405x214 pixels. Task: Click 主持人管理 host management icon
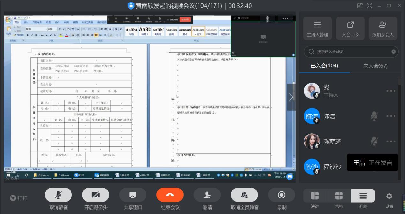317,28
